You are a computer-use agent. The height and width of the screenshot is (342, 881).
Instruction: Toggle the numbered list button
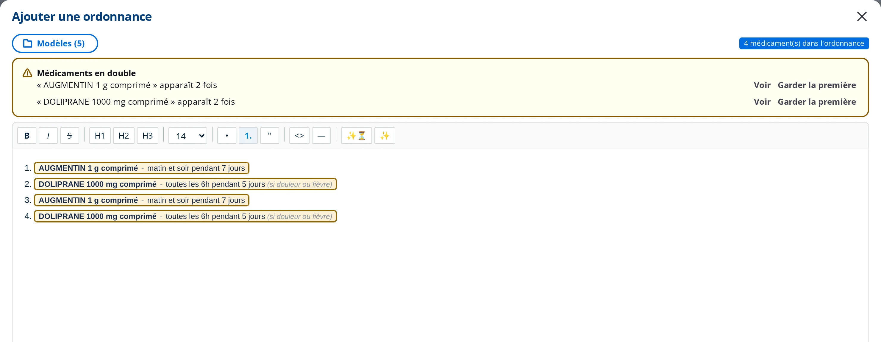(x=248, y=136)
